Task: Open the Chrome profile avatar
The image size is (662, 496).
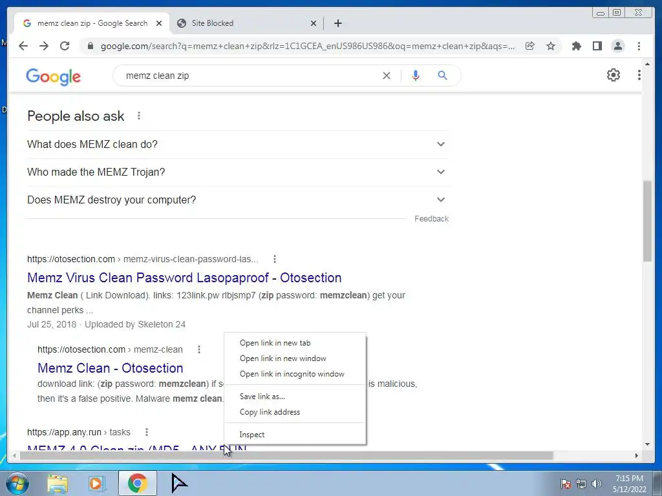Action: coord(617,46)
